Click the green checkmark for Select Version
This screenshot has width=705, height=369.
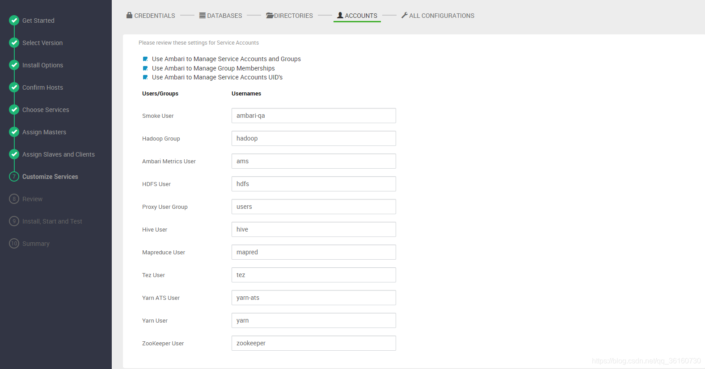coord(14,42)
